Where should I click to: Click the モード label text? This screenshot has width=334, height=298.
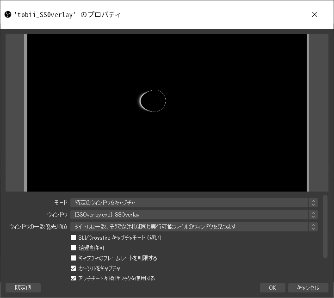(61, 203)
